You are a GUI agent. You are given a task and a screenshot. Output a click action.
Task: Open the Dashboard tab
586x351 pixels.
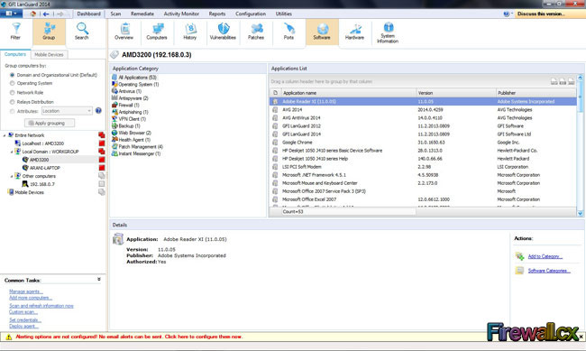(x=89, y=14)
